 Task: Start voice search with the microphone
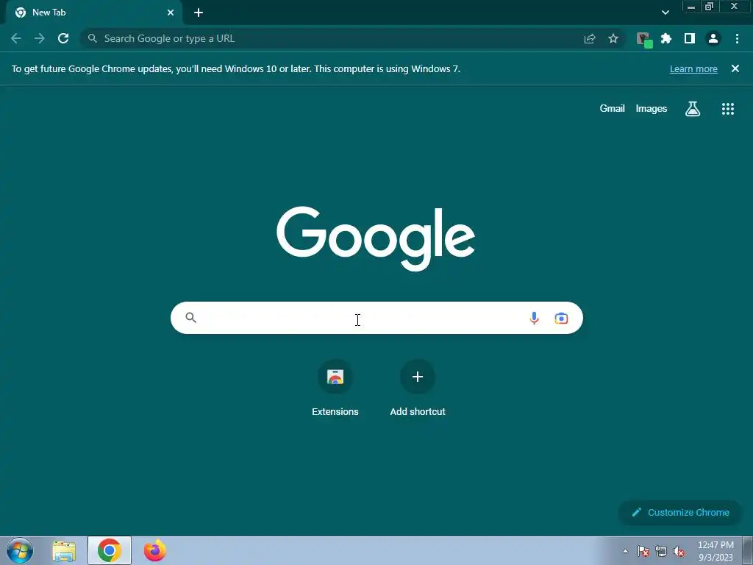coord(534,318)
